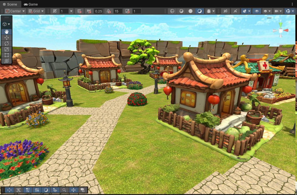Image resolution: width=297 pixels, height=195 pixels.
Task: Expand the Gizmos dropdown arrow
Action: (x=293, y=11)
